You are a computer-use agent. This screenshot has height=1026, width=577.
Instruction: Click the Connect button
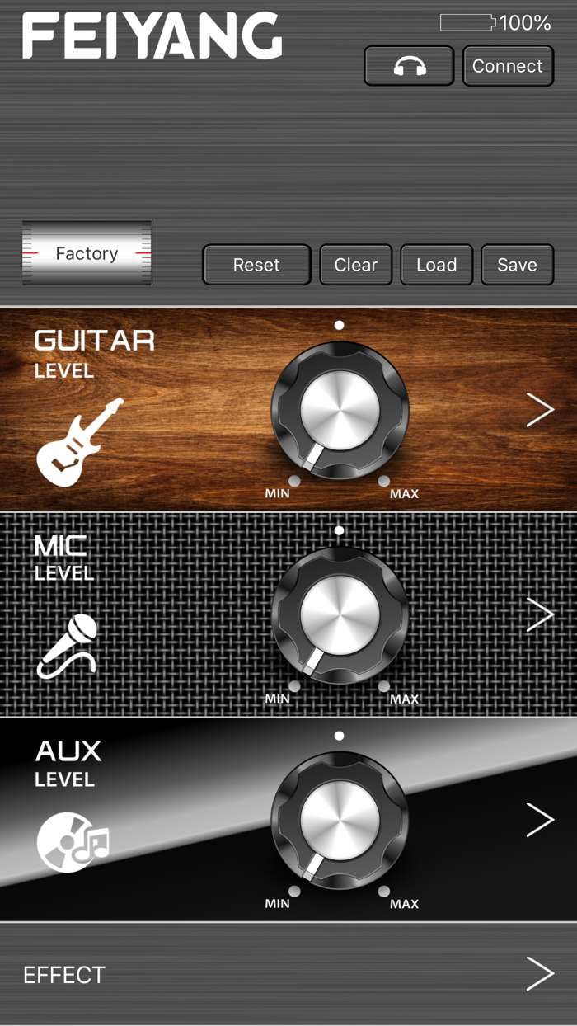tap(508, 66)
